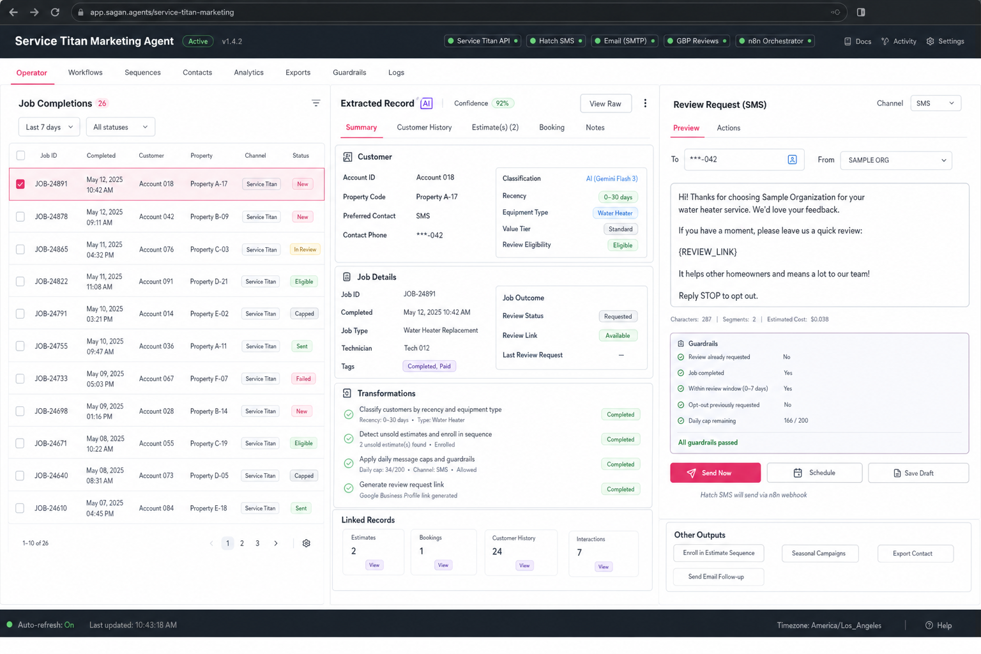This screenshot has width=981, height=654.
Task: Click the Failed status on JOB-24733
Action: pyautogui.click(x=303, y=379)
